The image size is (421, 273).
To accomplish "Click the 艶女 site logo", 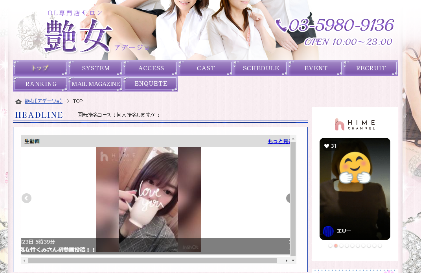I will coord(78,35).
